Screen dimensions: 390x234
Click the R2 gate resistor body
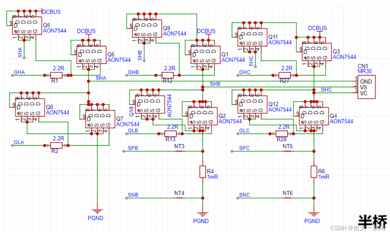[x=56, y=145]
